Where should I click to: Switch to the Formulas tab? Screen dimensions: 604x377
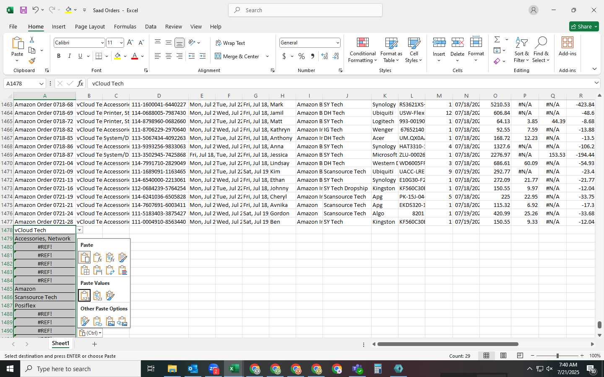pos(125,26)
